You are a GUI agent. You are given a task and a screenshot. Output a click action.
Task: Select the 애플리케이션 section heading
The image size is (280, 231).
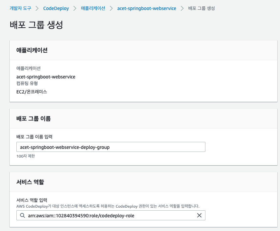tap(32, 50)
